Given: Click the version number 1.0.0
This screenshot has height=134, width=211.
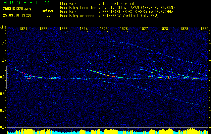Looking at the screenshot, I should (46, 3).
